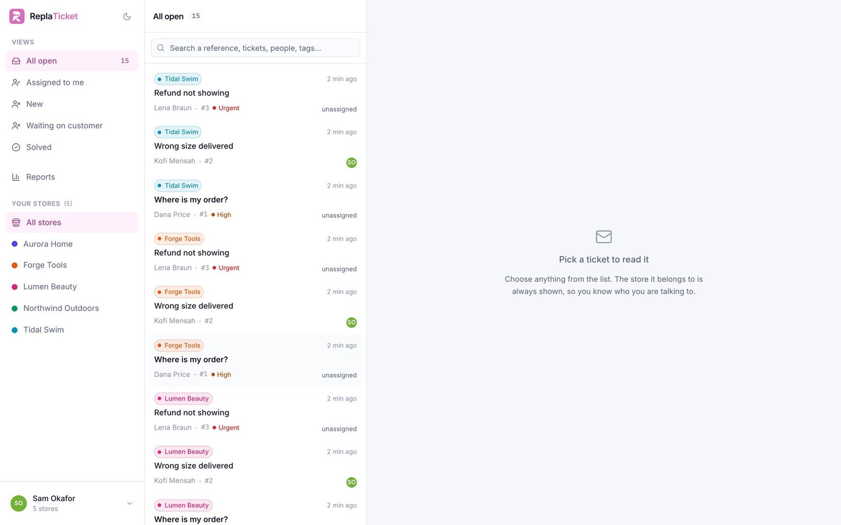Filter by Aurora Home store

click(72, 244)
